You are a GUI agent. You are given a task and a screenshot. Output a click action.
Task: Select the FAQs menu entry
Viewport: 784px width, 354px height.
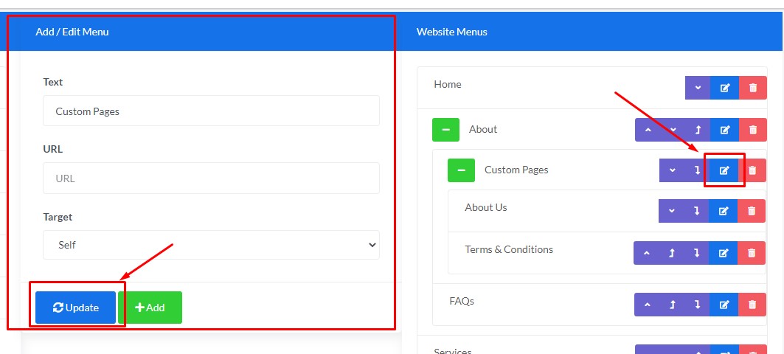(462, 301)
